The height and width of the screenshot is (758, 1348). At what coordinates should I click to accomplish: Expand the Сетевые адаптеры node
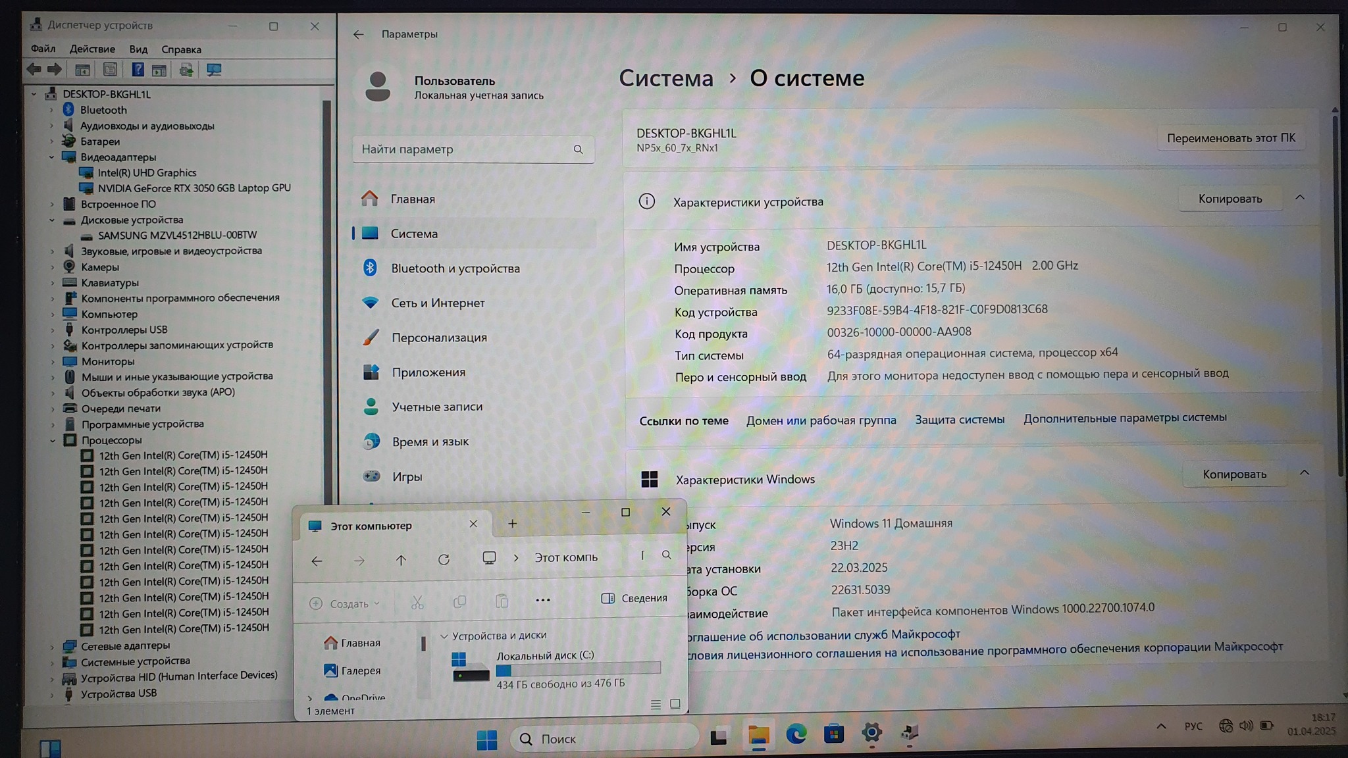[53, 646]
